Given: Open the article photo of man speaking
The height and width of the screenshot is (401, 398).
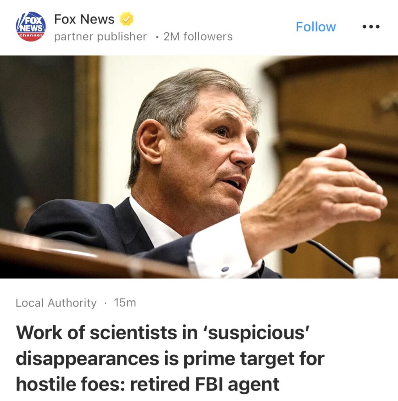Looking at the screenshot, I should [x=199, y=167].
